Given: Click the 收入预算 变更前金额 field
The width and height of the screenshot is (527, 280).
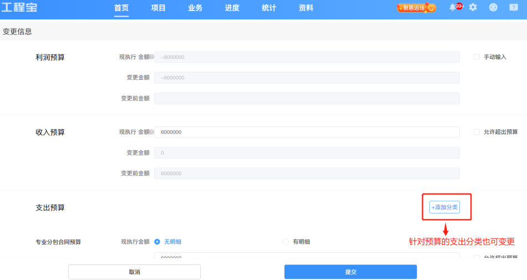Looking at the screenshot, I should pyautogui.click(x=307, y=173).
